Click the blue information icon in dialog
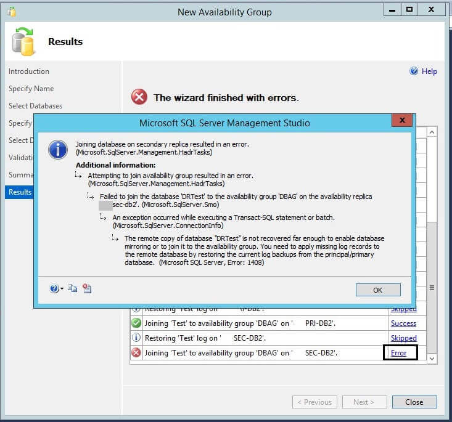This screenshot has height=422, width=452. click(x=58, y=150)
